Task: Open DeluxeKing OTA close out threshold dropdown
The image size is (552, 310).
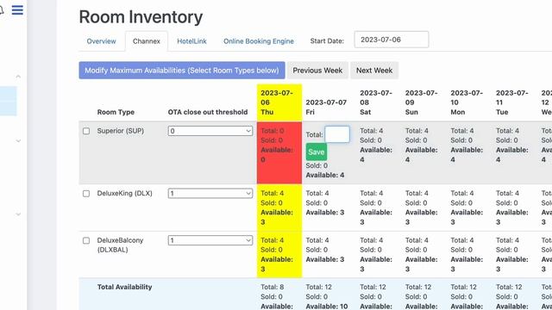Action: point(210,194)
